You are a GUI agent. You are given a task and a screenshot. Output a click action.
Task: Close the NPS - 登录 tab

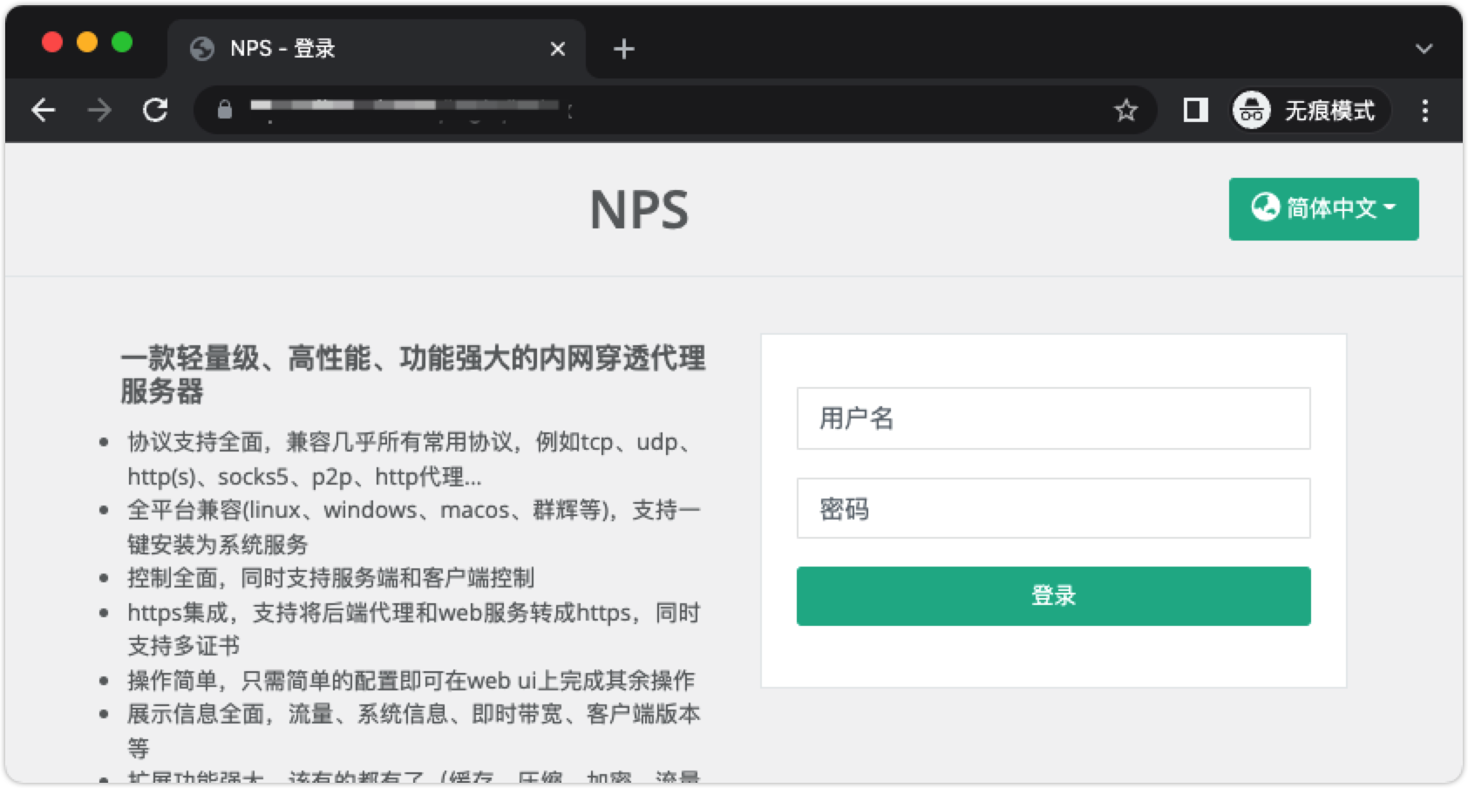[558, 49]
